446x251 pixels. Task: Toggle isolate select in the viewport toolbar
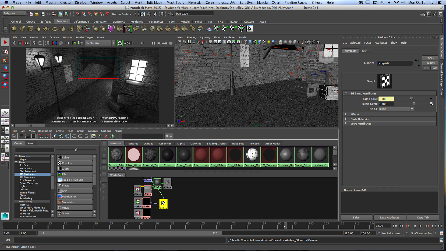302,42
